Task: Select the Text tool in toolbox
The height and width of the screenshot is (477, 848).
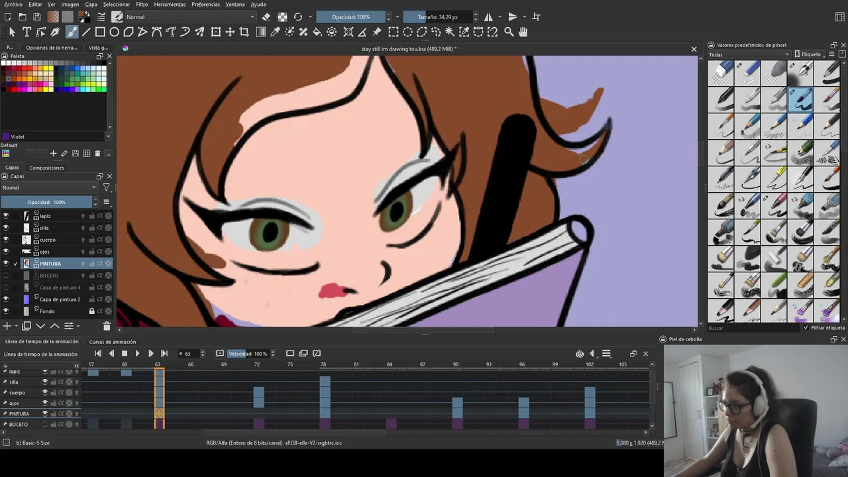Action: [x=26, y=32]
